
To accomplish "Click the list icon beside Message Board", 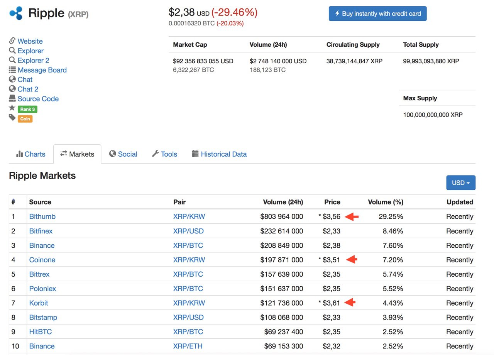I will pos(12,70).
